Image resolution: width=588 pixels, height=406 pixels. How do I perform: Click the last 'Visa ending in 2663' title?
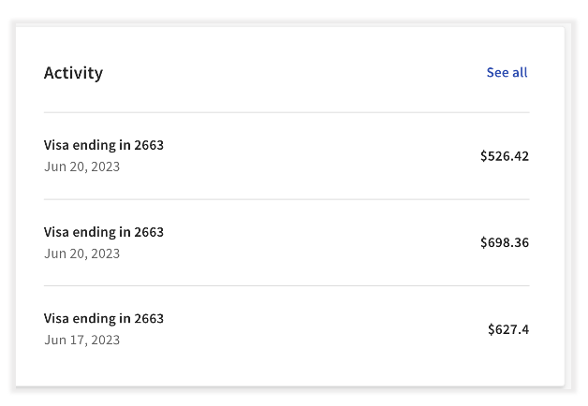103,318
